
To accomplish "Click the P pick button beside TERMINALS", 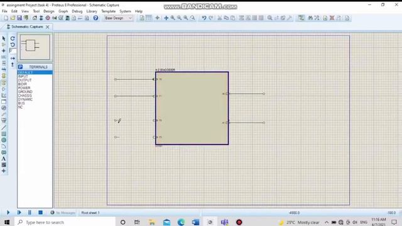I will click(x=20, y=67).
